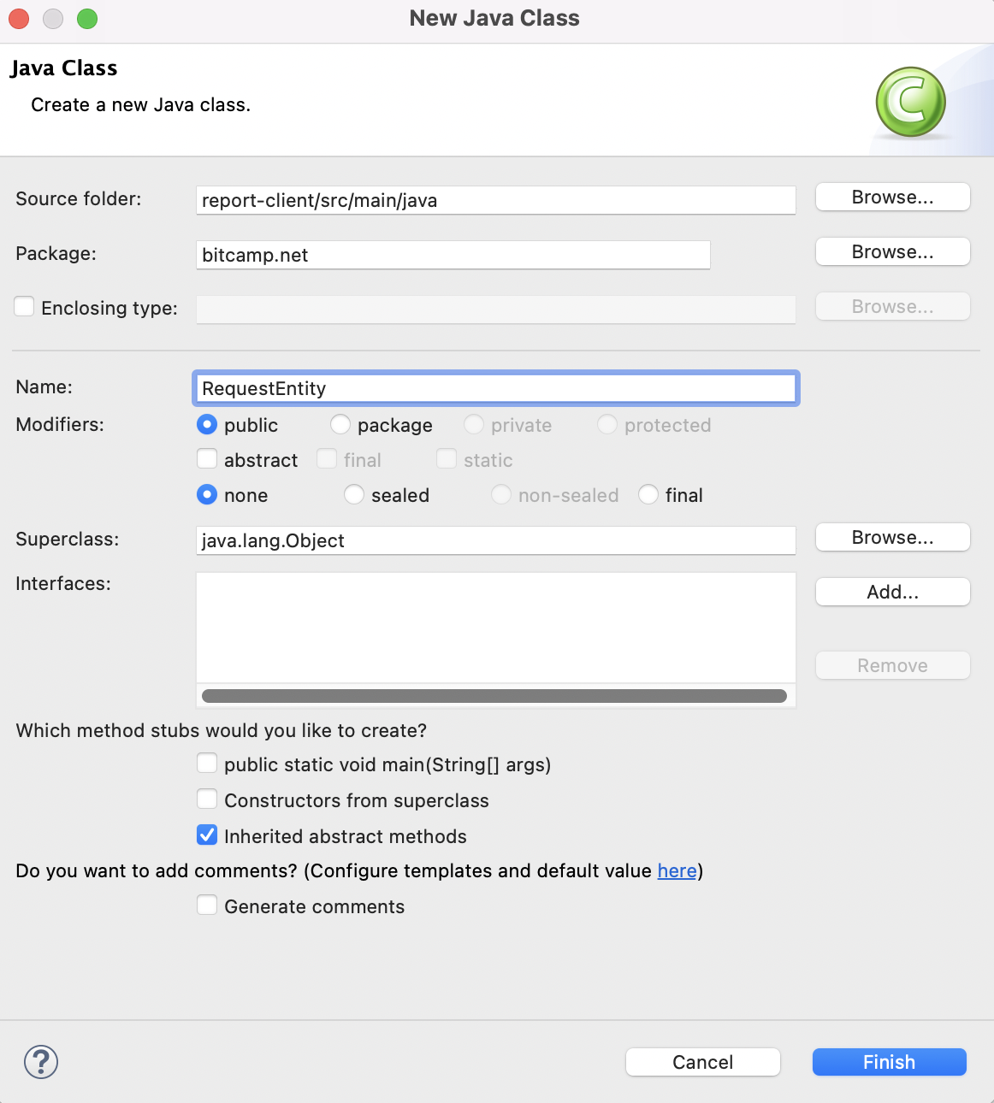Click the Finish button
This screenshot has width=994, height=1103.
click(890, 1062)
